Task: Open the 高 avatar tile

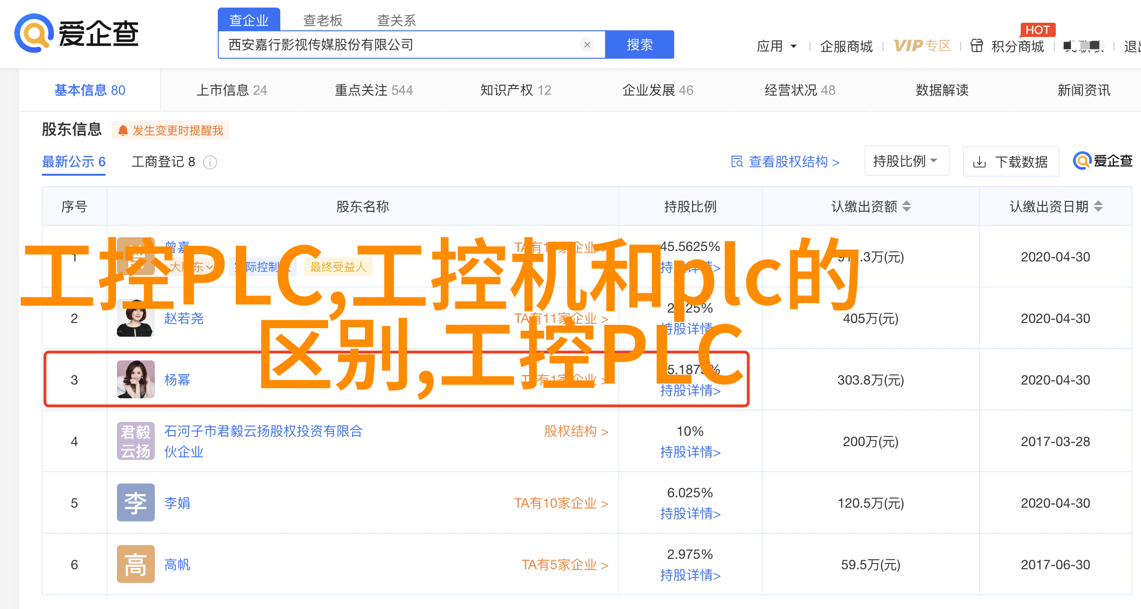Action: (x=135, y=564)
